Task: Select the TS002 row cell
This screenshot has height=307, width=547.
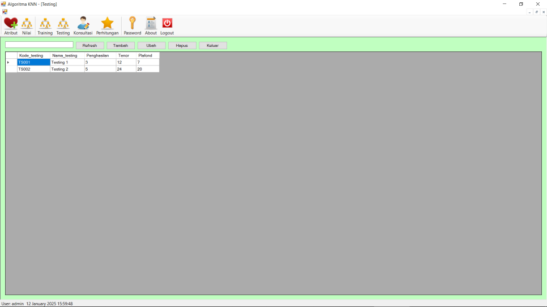Action: [x=33, y=69]
